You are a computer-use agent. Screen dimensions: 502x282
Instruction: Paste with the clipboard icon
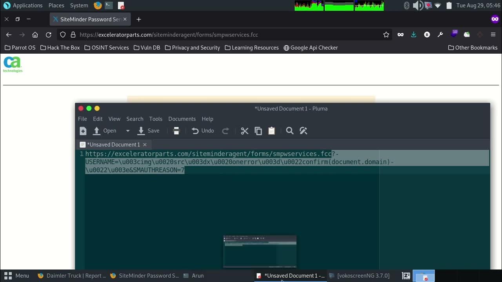pyautogui.click(x=271, y=131)
